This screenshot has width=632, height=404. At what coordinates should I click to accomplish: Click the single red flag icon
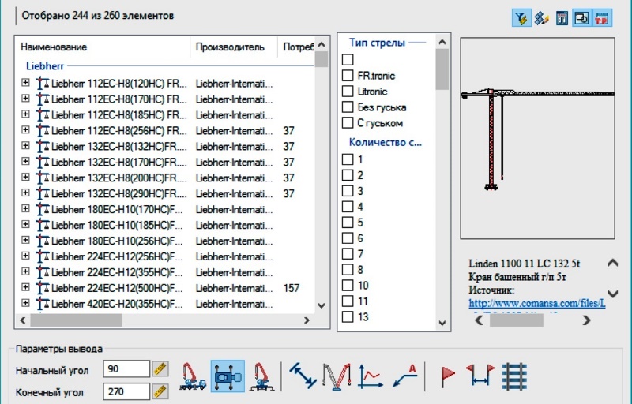pyautogui.click(x=446, y=376)
